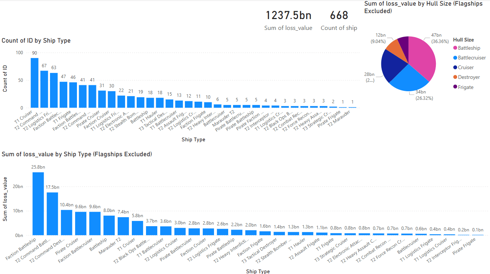Viewport: 490px width, 274px height.
Task: Select the Cruiser legend entry
Action: 465,68
